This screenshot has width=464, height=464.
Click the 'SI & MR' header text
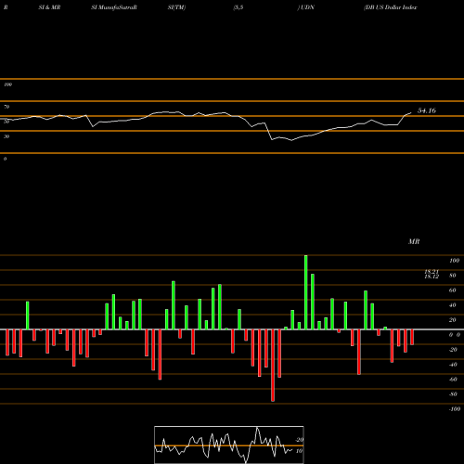point(49,7)
